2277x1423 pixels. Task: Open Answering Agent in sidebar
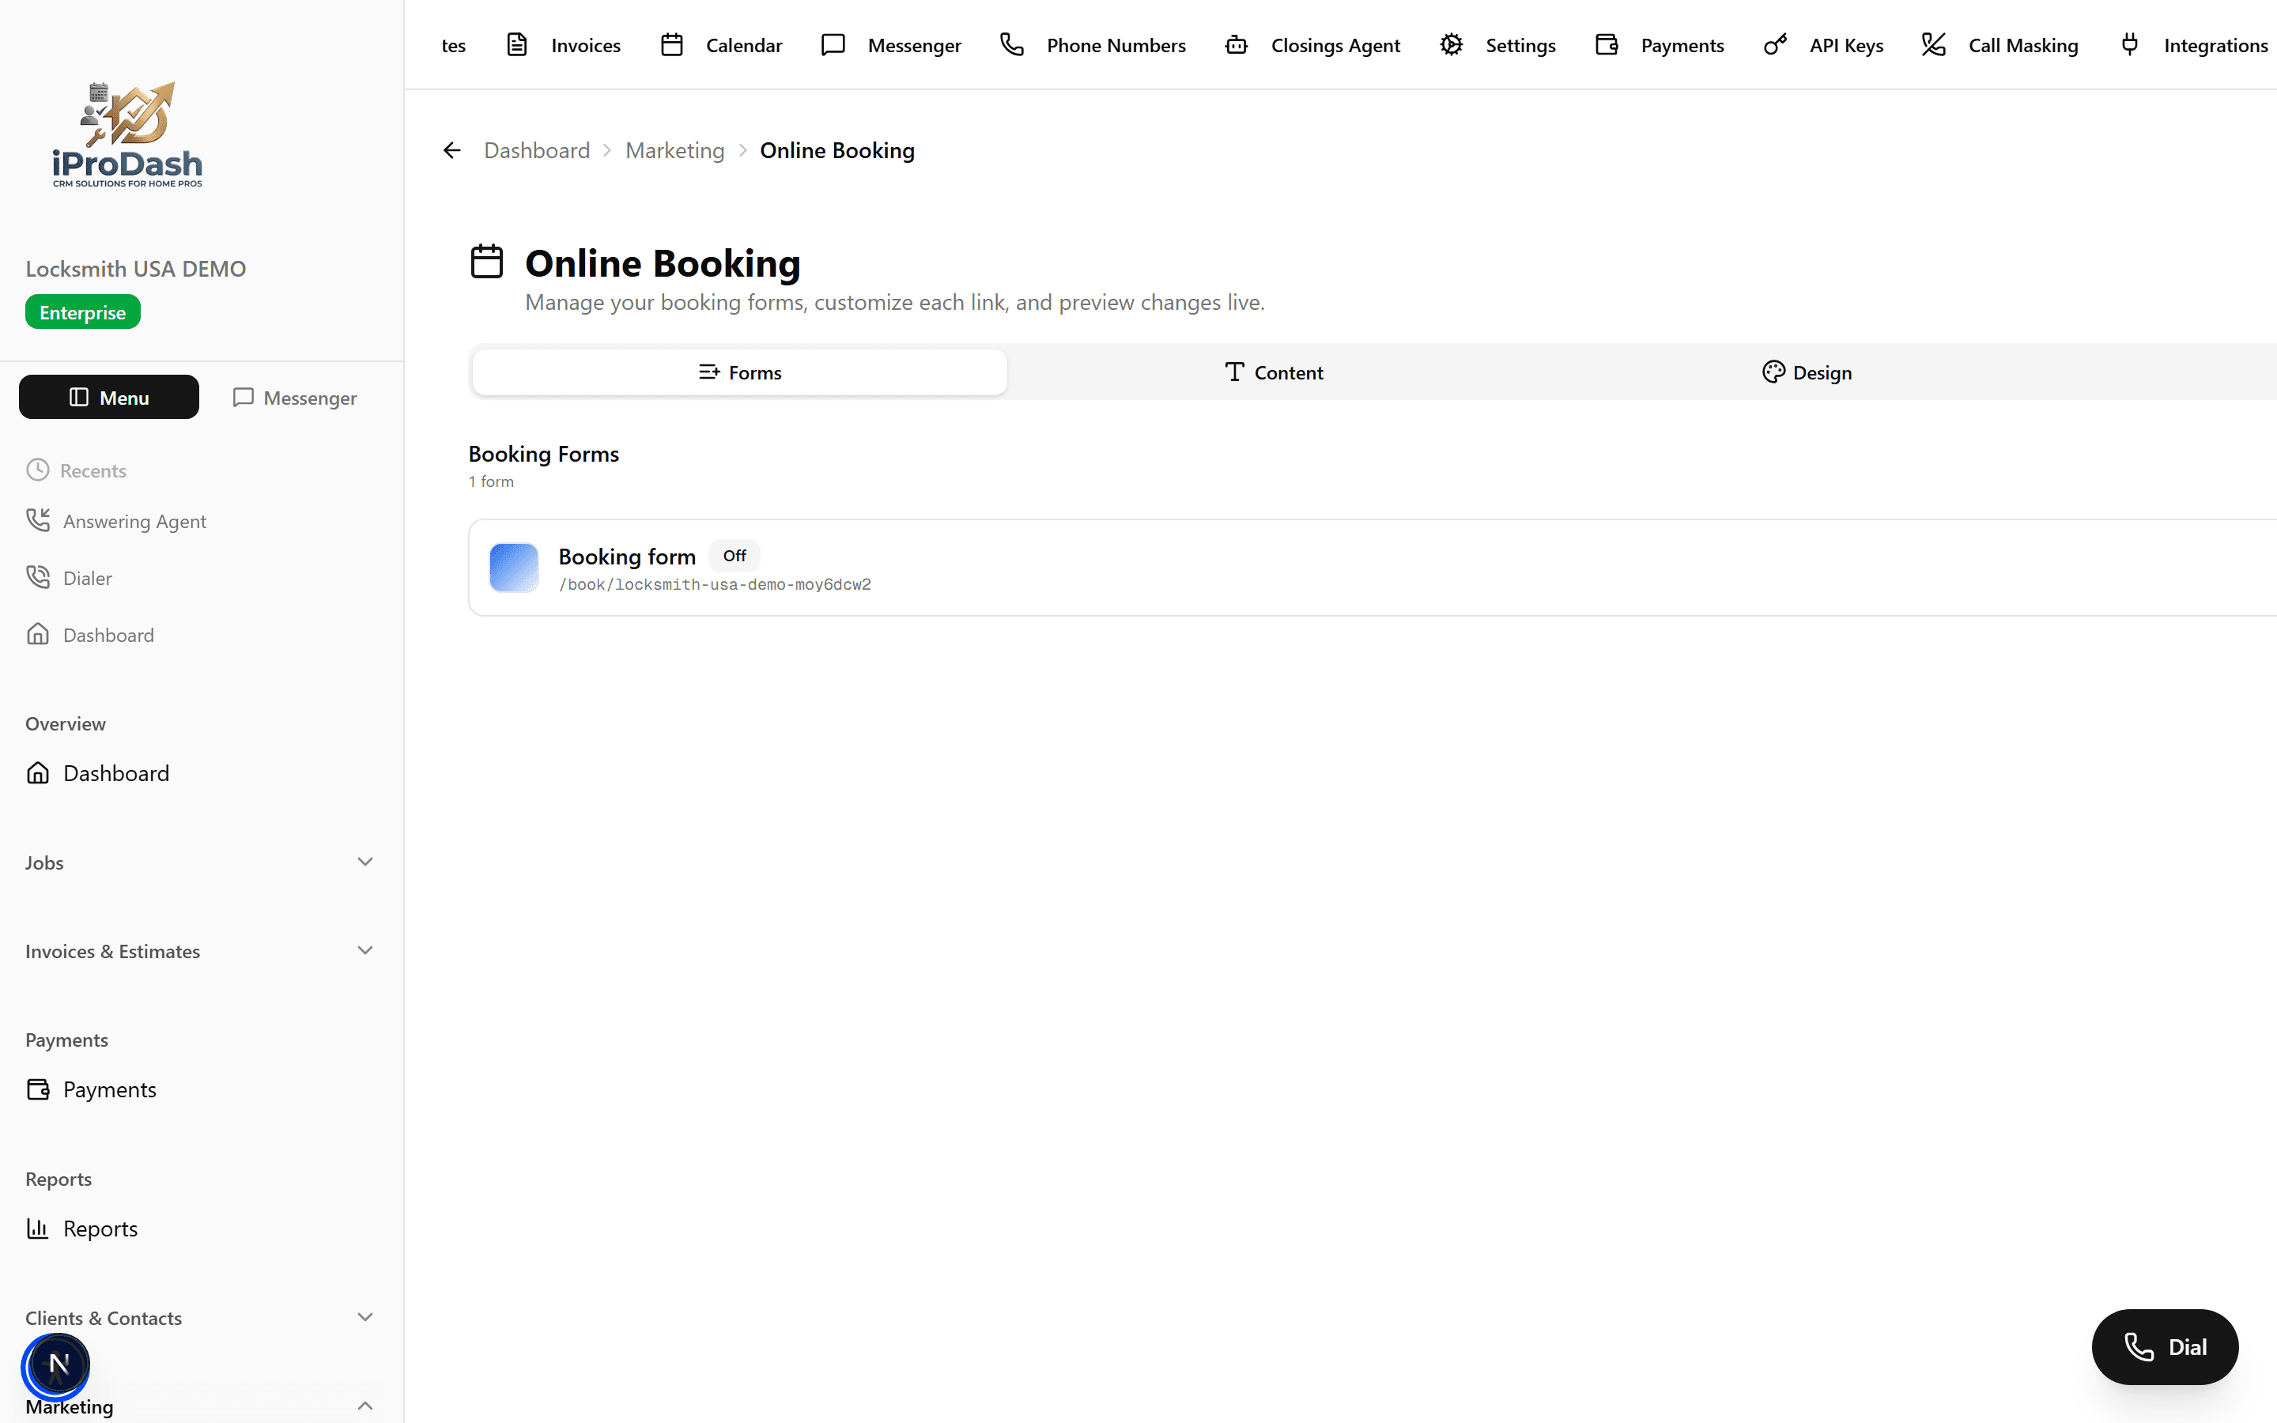[x=115, y=520]
